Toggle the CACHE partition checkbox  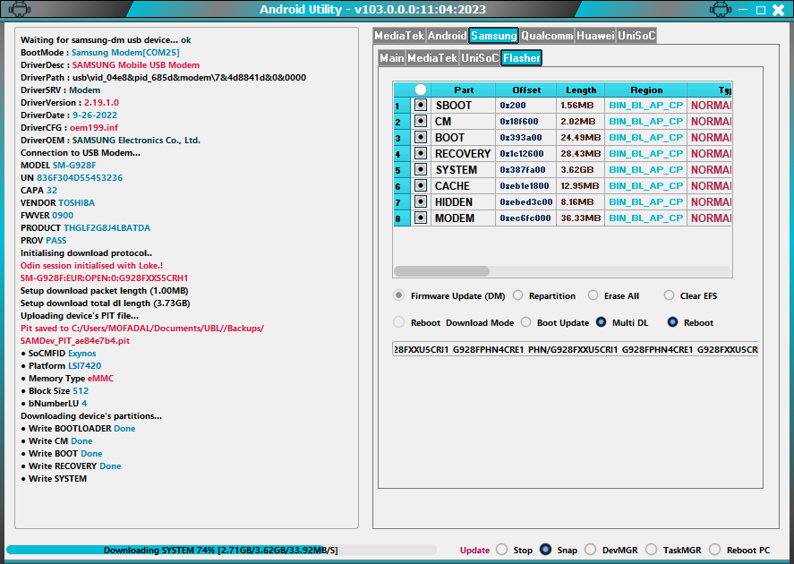pos(421,186)
